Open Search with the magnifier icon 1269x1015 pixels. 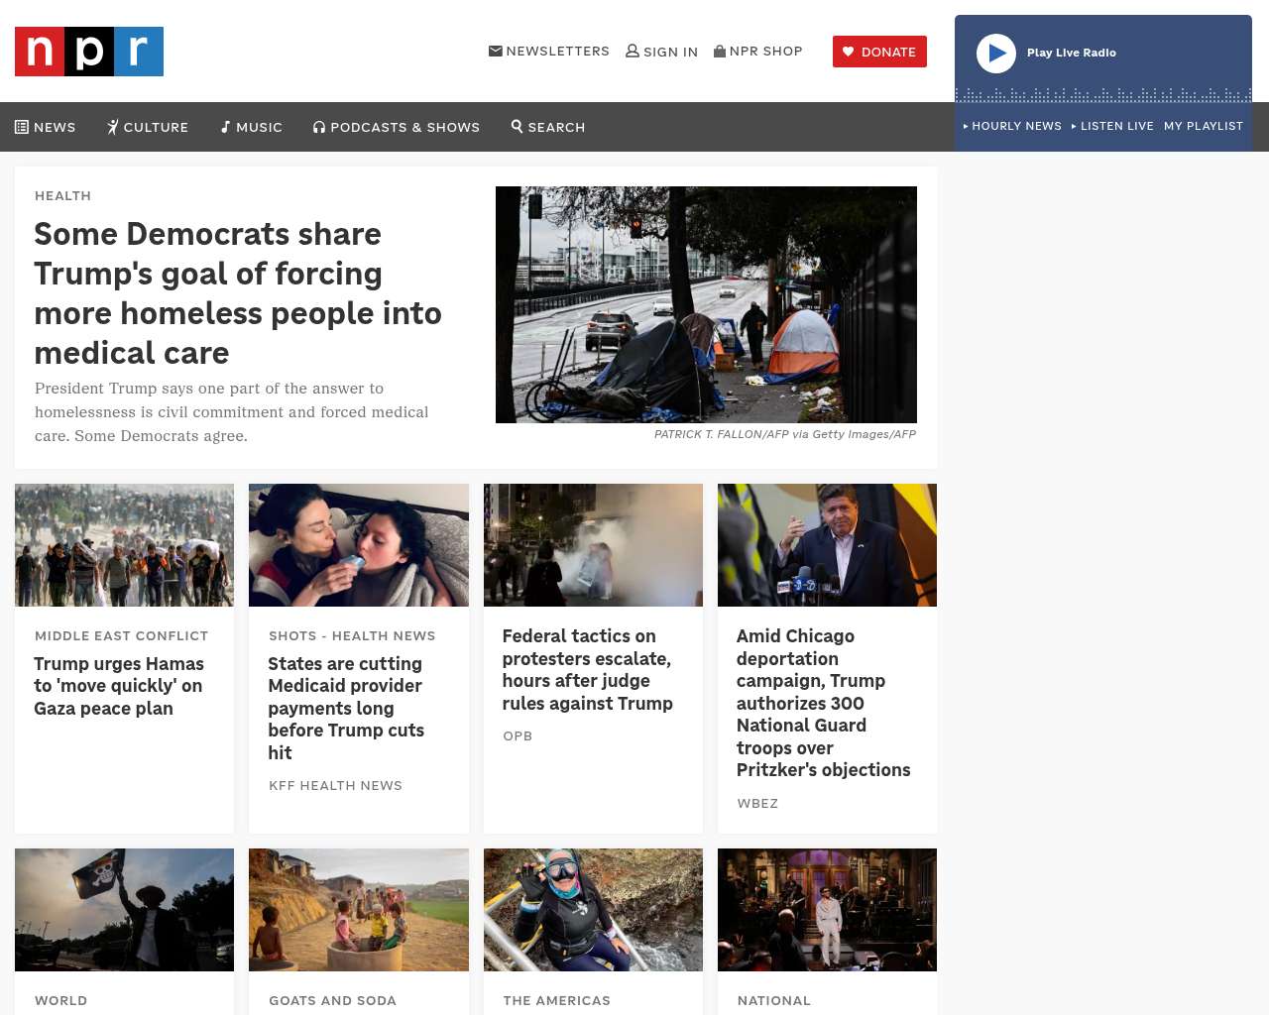(517, 126)
